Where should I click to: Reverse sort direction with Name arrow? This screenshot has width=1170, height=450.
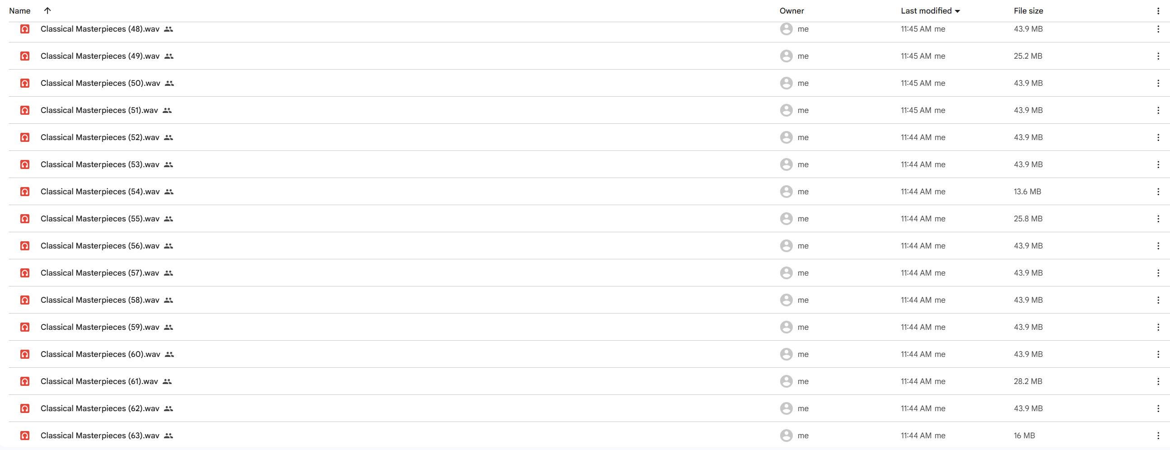tap(47, 10)
